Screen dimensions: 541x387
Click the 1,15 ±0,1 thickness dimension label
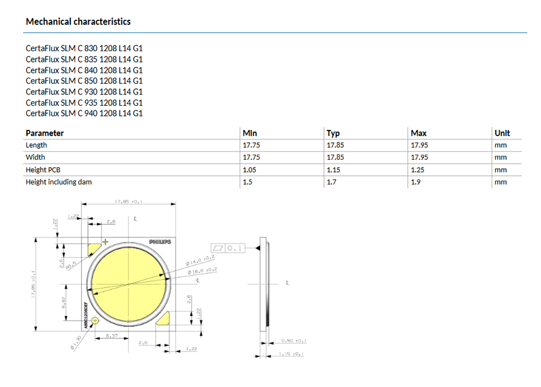tap(291, 354)
